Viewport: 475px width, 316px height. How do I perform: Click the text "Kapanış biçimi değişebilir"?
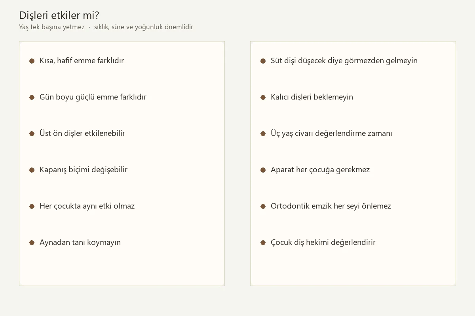pos(84,169)
